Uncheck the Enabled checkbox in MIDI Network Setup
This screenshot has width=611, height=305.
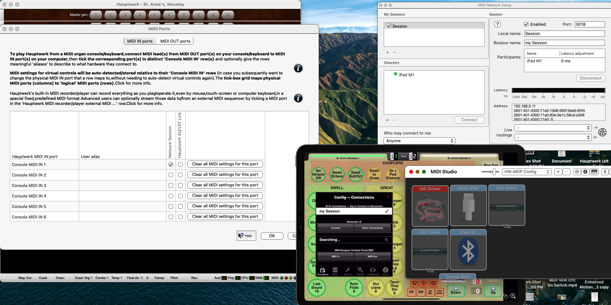pyautogui.click(x=526, y=24)
